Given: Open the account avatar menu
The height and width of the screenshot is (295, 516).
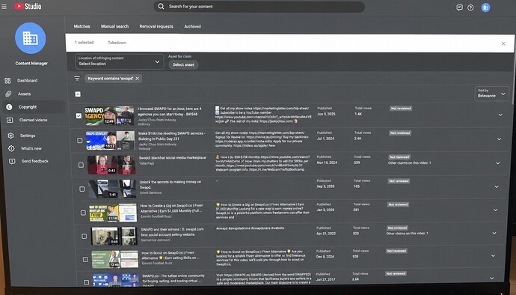Looking at the screenshot, I should (486, 7).
